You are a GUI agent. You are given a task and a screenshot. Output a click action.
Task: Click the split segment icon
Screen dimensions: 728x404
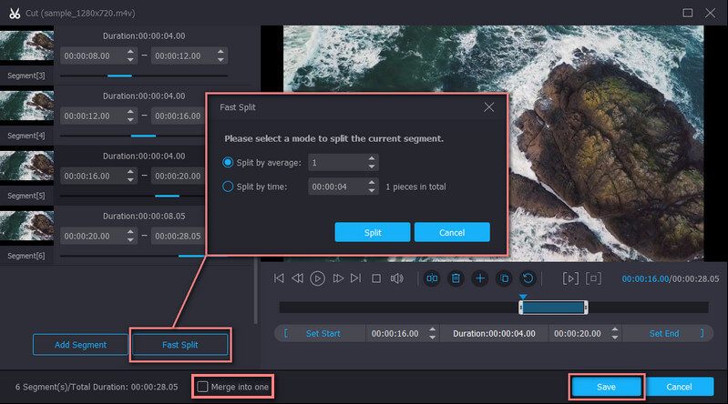tap(432, 278)
